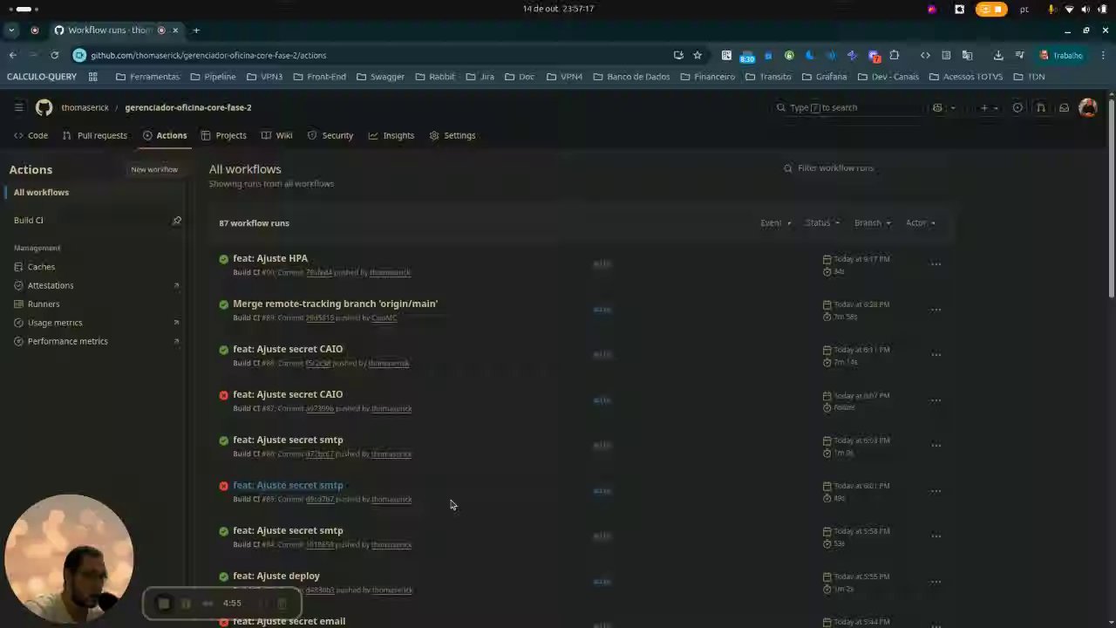Click the Type / to search box

click(x=847, y=107)
